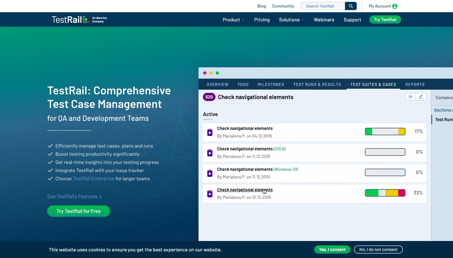The height and width of the screenshot is (258, 453).
Task: Click the 33% value
Action: pyautogui.click(x=418, y=193)
